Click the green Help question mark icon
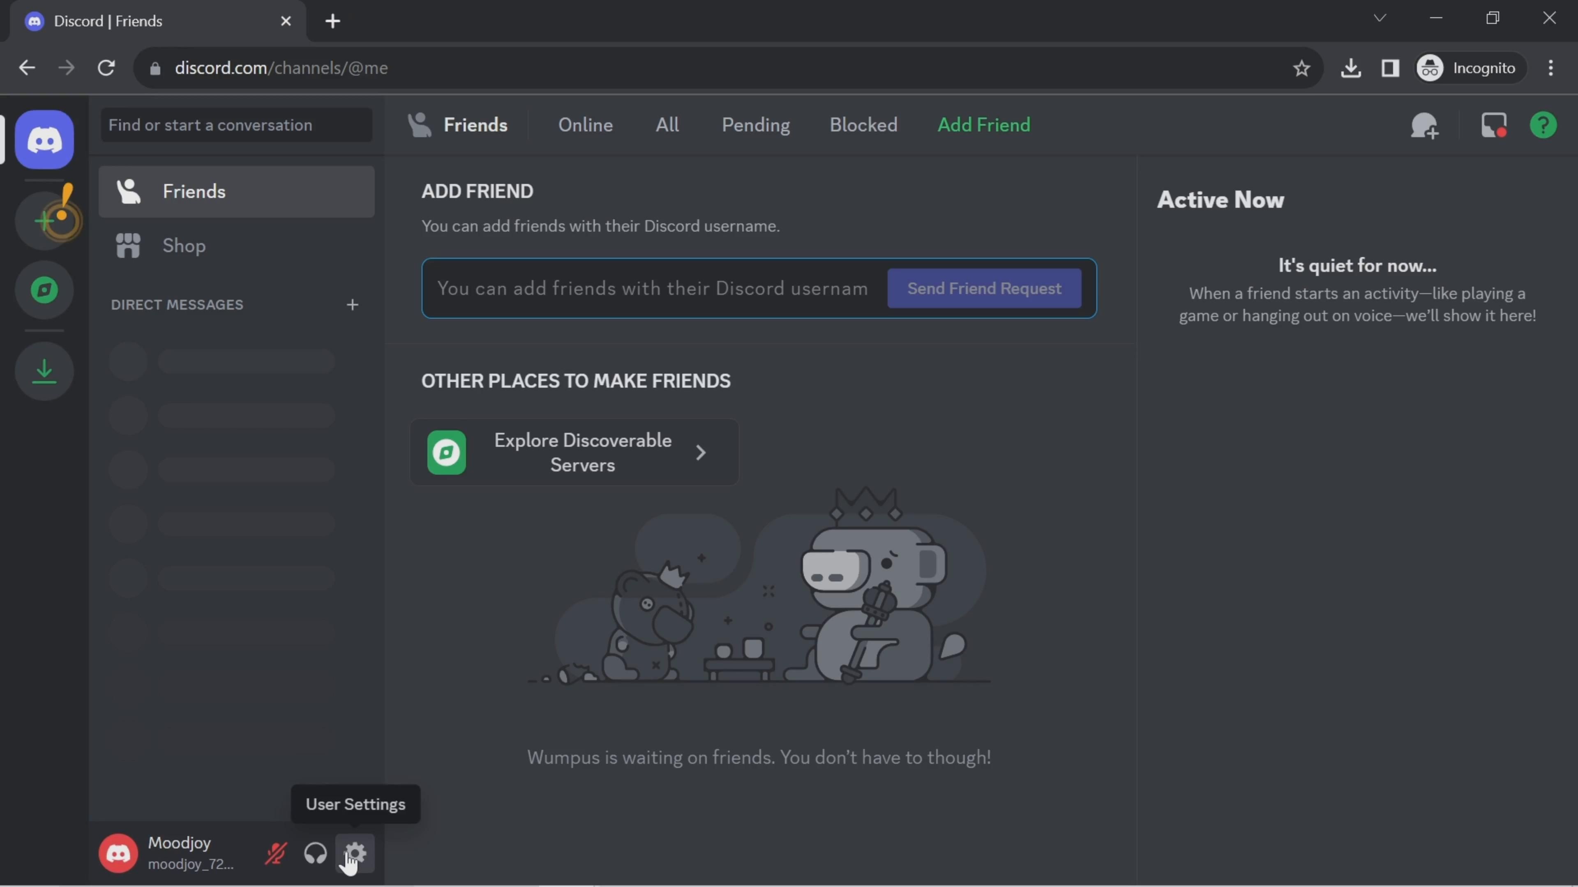Screen dimensions: 1578x887 click(x=1543, y=126)
